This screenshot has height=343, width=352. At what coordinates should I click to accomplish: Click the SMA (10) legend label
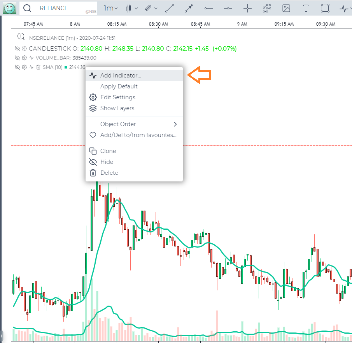click(x=53, y=67)
